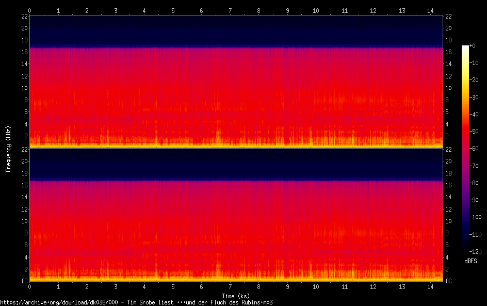The width and height of the screenshot is (487, 306).
Task: Click lower channel left-axis "4" kHz label
Action: (26, 257)
